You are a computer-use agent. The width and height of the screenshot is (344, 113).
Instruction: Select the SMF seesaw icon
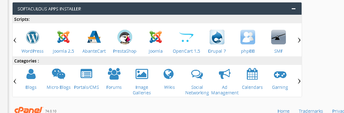coord(279,37)
